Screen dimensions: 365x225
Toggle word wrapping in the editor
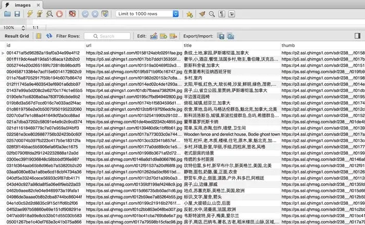click(x=232, y=14)
